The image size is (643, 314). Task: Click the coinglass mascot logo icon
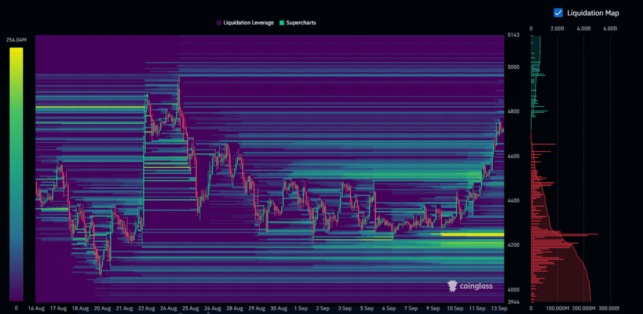[453, 286]
